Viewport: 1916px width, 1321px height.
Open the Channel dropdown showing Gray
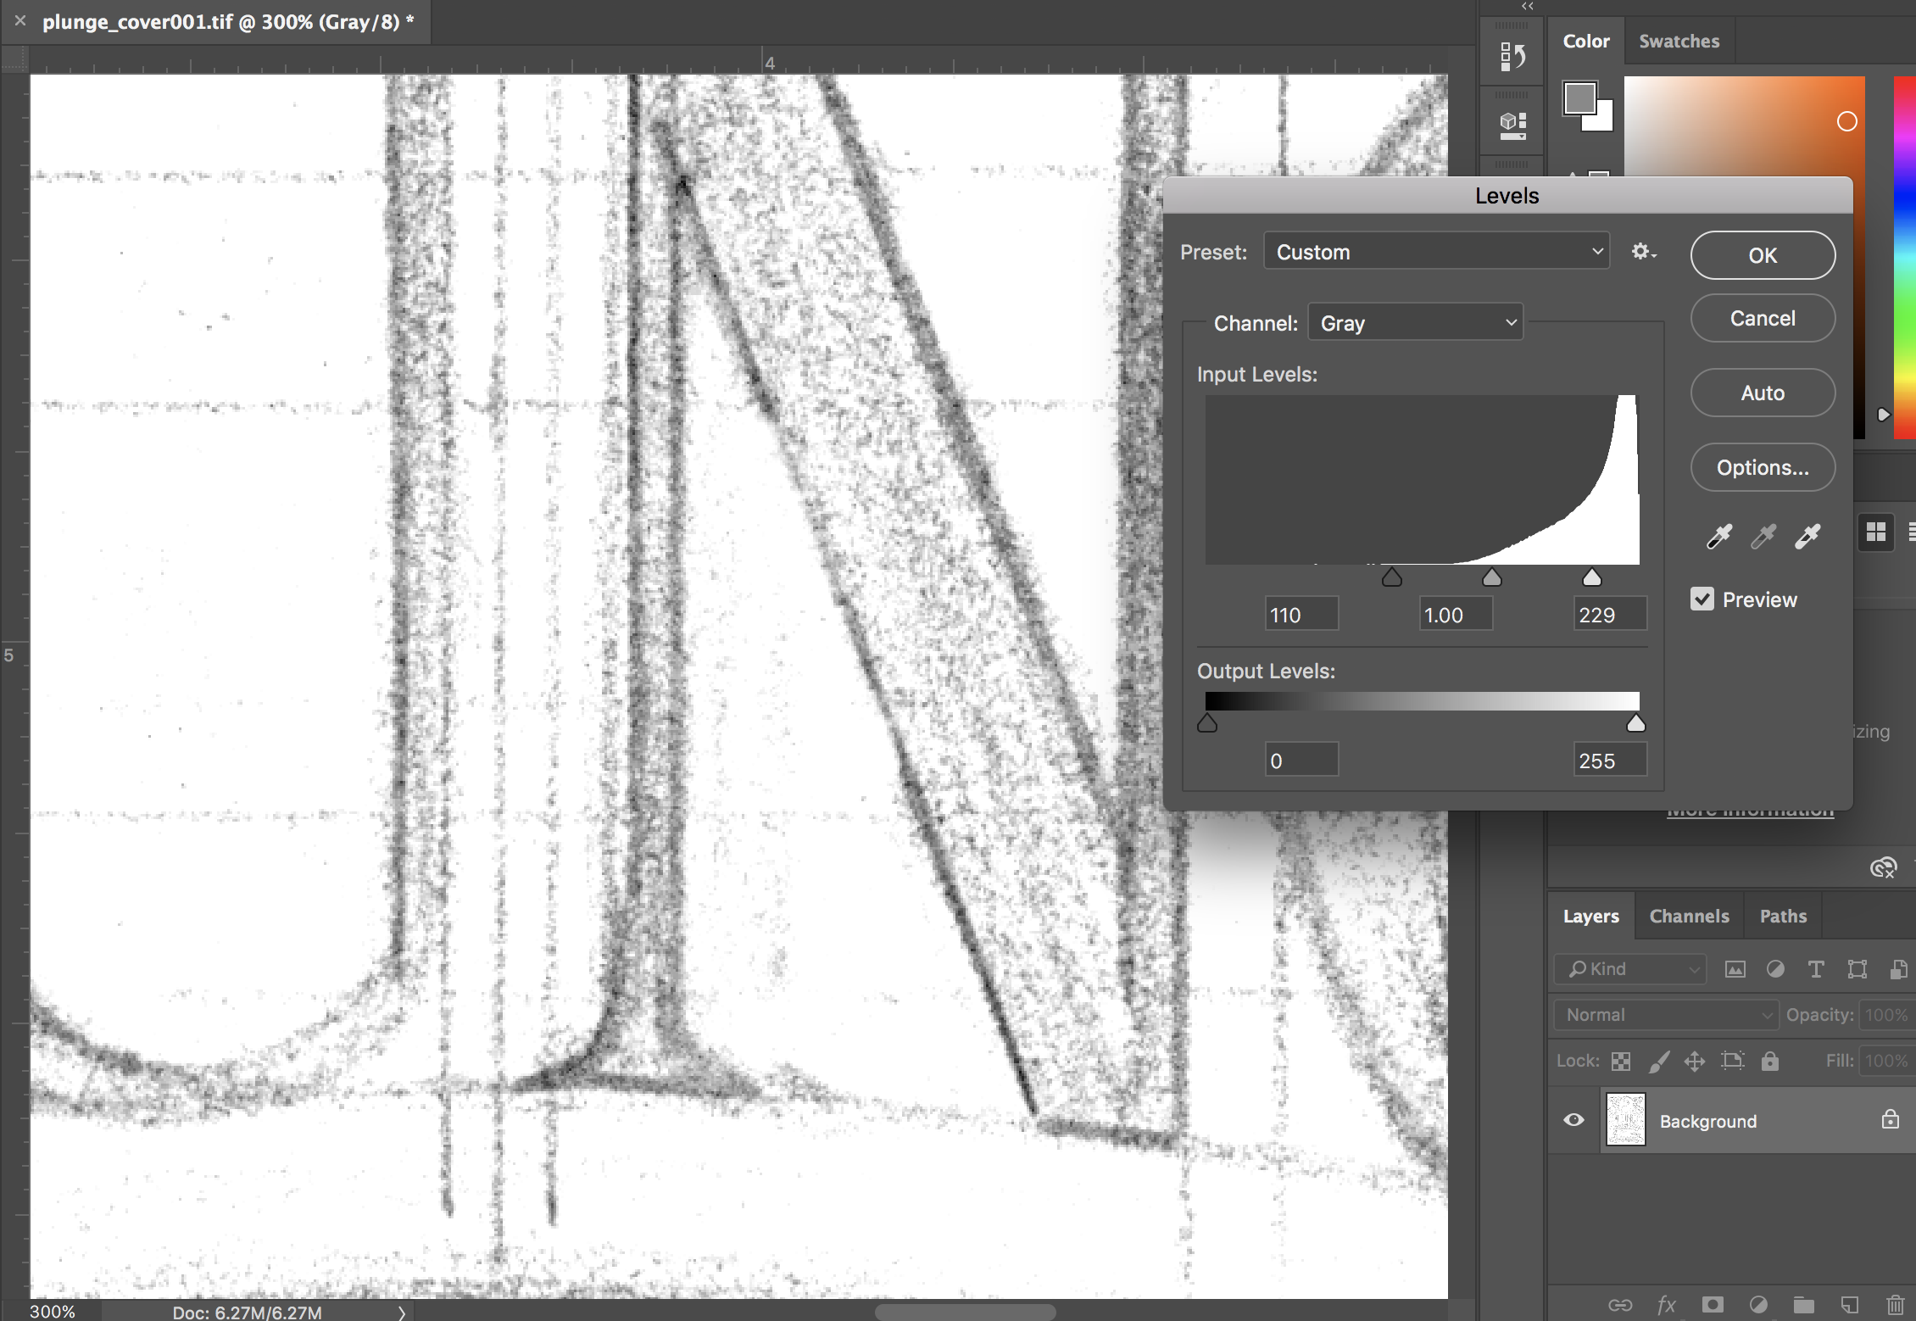tap(1415, 323)
